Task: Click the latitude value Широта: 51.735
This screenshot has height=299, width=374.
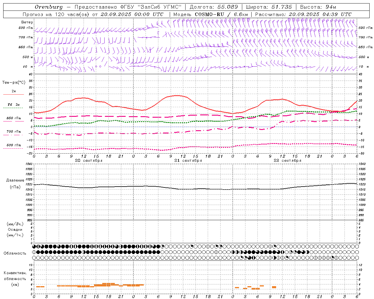Action: click(x=269, y=7)
